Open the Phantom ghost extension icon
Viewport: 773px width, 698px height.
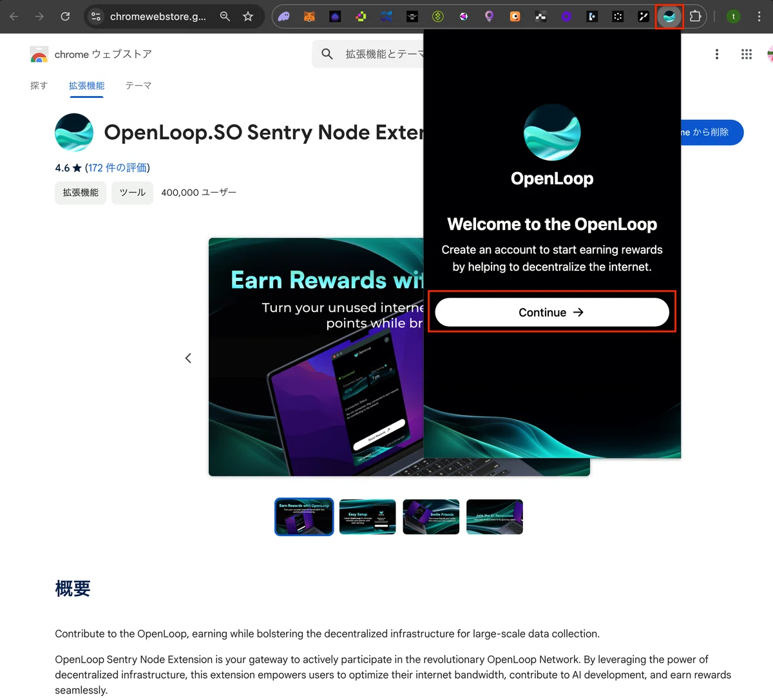(x=284, y=17)
